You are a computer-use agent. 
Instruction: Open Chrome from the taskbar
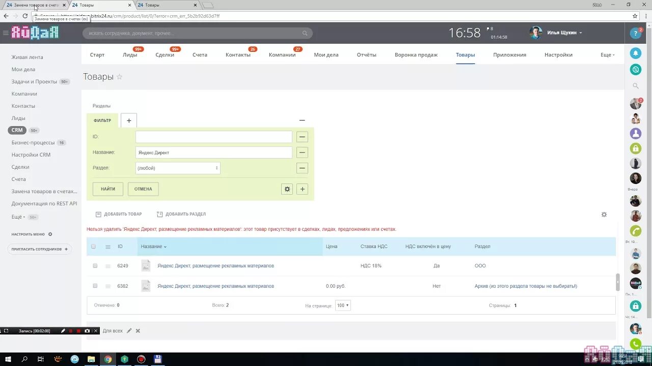coord(108,359)
